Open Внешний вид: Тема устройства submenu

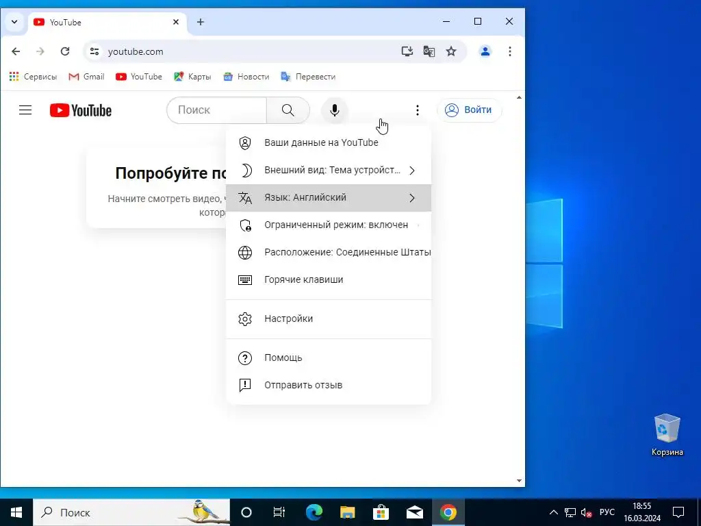coord(329,171)
